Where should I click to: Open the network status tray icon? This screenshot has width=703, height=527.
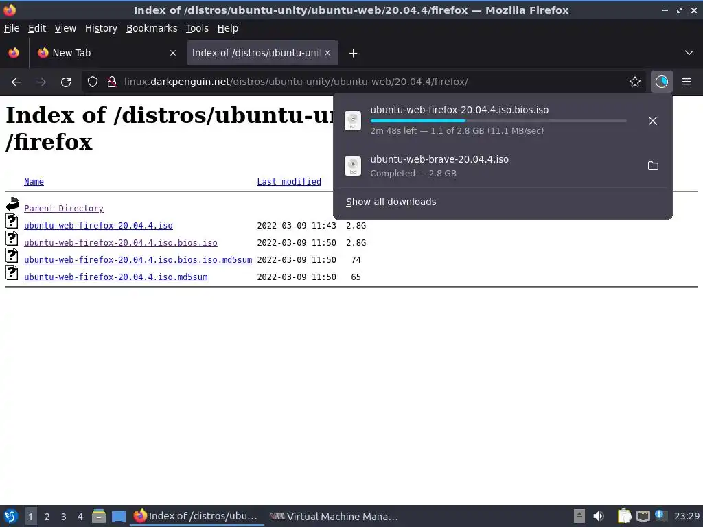tap(643, 516)
